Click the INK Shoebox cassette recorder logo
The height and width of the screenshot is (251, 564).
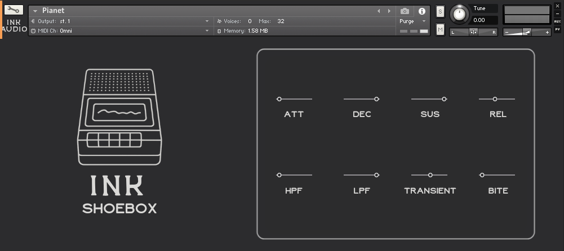119,117
